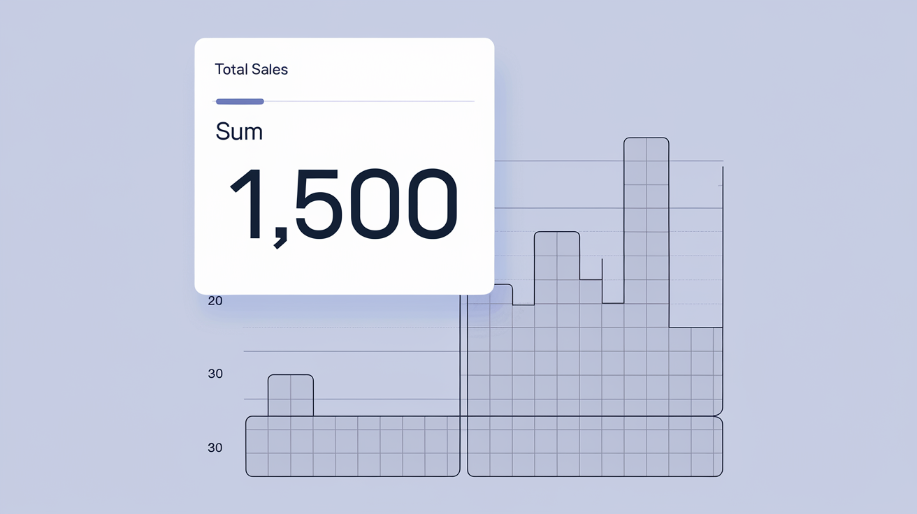Image resolution: width=917 pixels, height=514 pixels.
Task: Click the bar just left of the second tallest bar
Action: 524,356
